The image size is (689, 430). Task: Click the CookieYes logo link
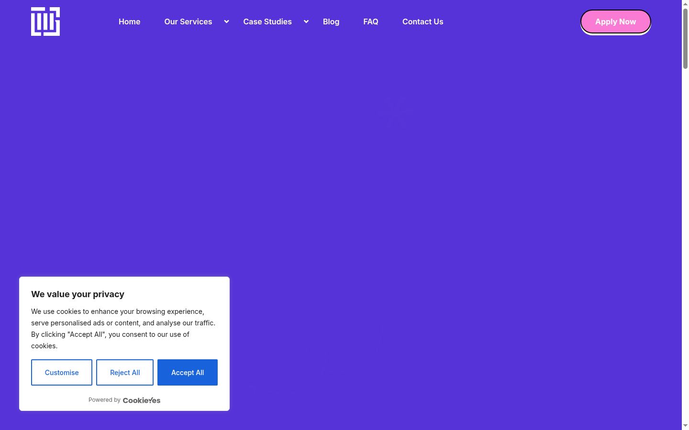click(142, 400)
